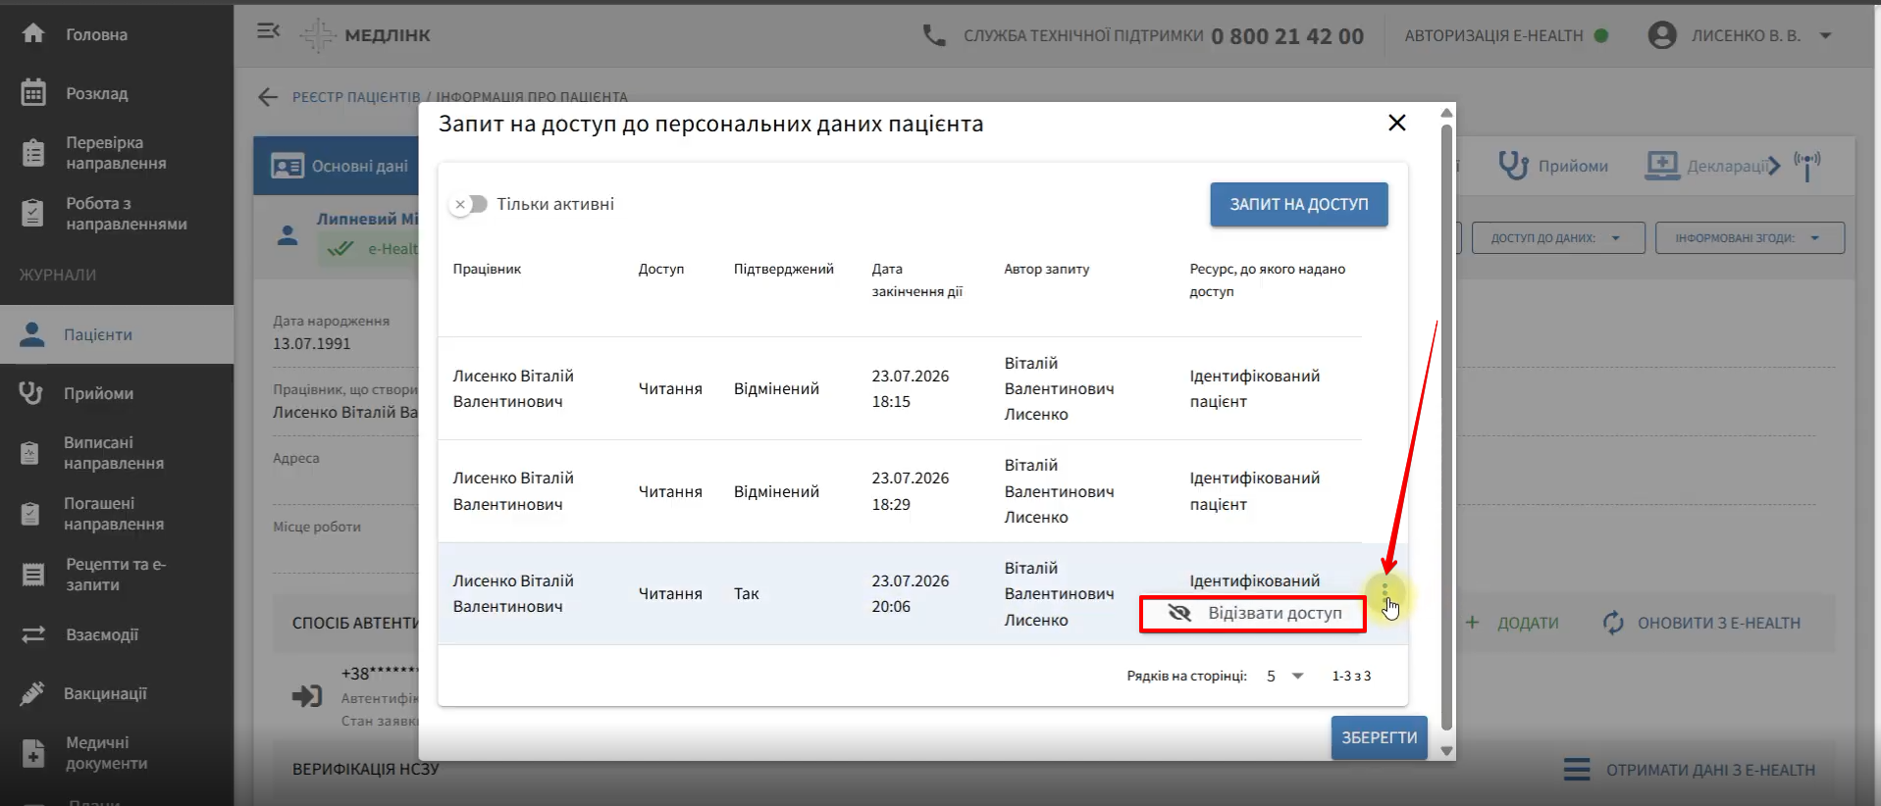Close the access request dialog

(1397, 123)
